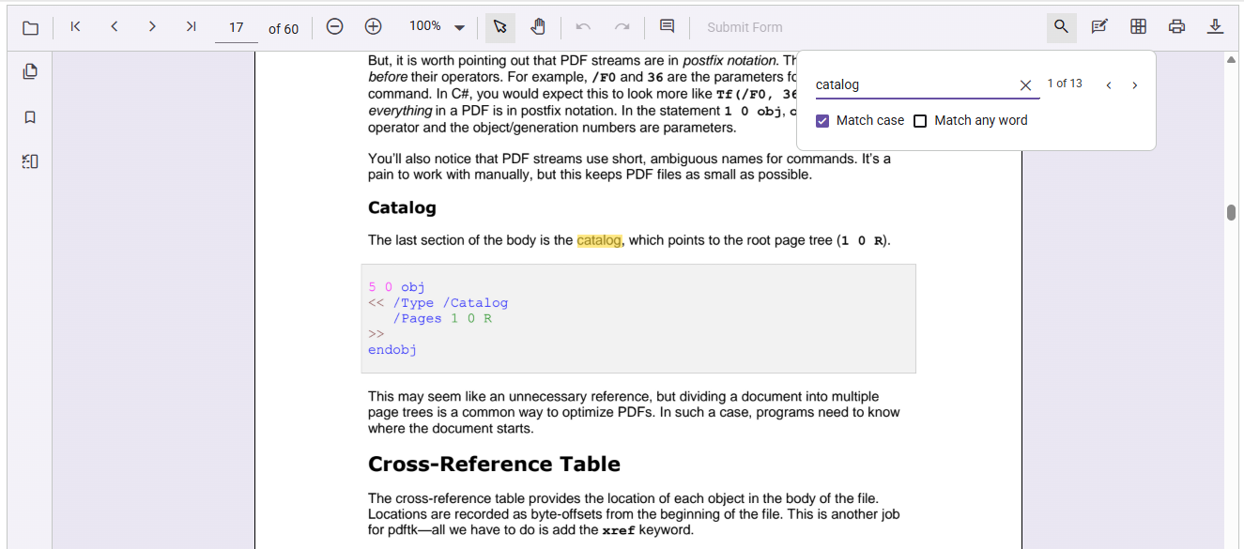Open the page organizer sidebar icon
This screenshot has width=1244, height=549.
tap(30, 161)
